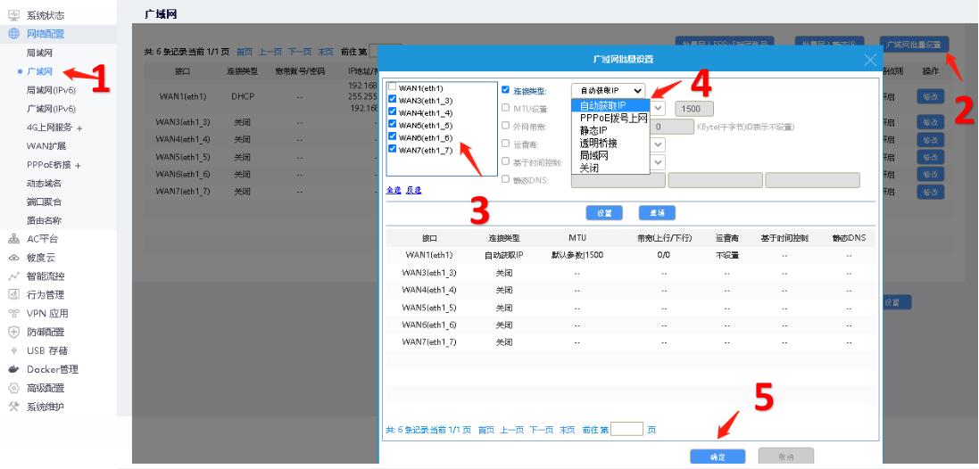This screenshot has height=469, width=979.
Task: Click the 高级配置 gear icon in sidebar
Action: click(x=13, y=388)
